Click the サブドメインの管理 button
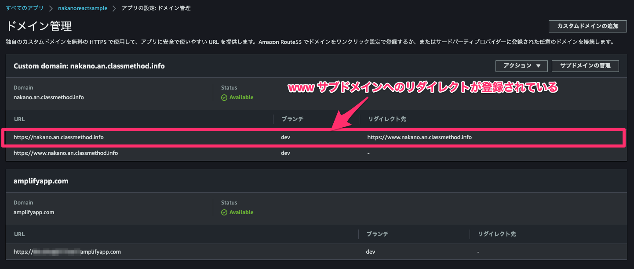The width and height of the screenshot is (634, 269). [x=585, y=66]
